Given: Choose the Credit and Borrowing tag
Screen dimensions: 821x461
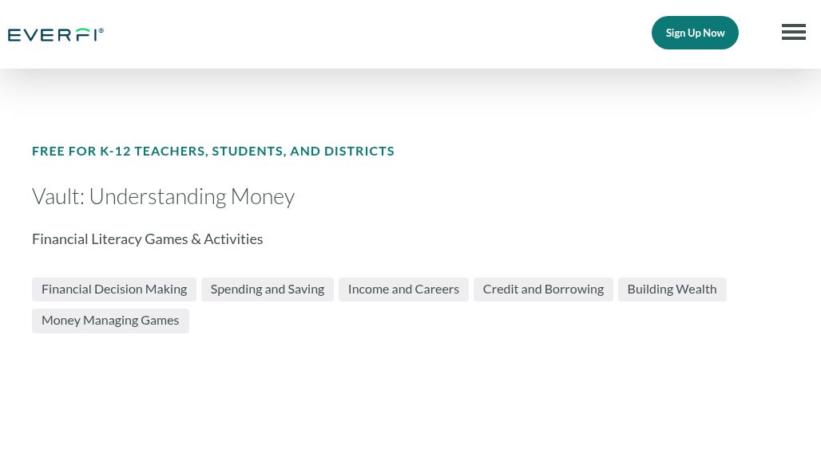Looking at the screenshot, I should (x=543, y=289).
